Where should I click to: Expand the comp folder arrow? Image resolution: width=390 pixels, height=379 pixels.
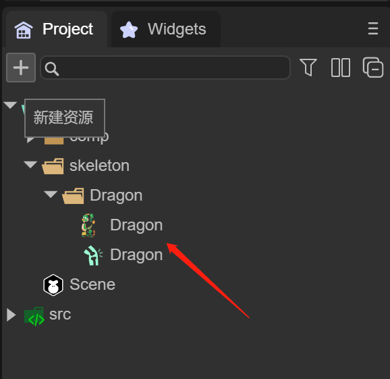pos(30,139)
